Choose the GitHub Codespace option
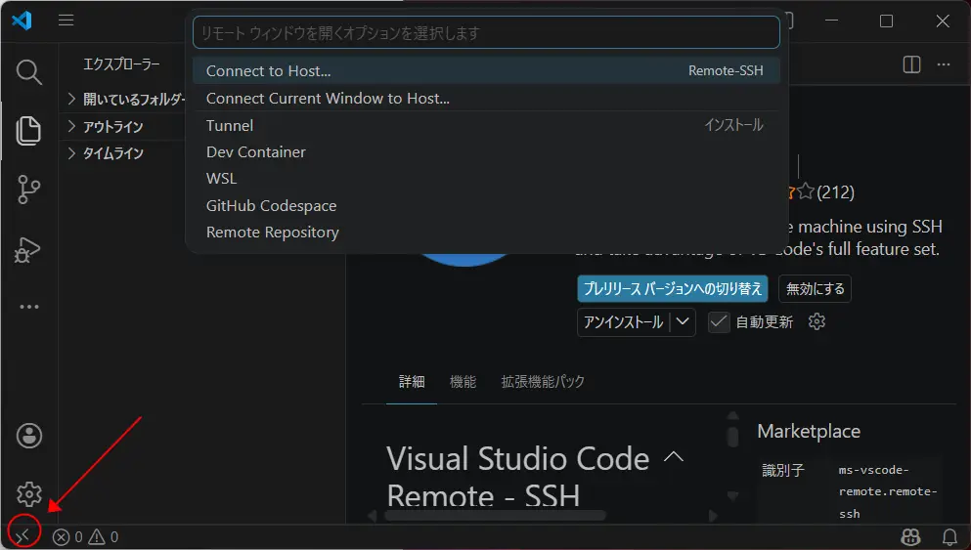 click(x=486, y=206)
